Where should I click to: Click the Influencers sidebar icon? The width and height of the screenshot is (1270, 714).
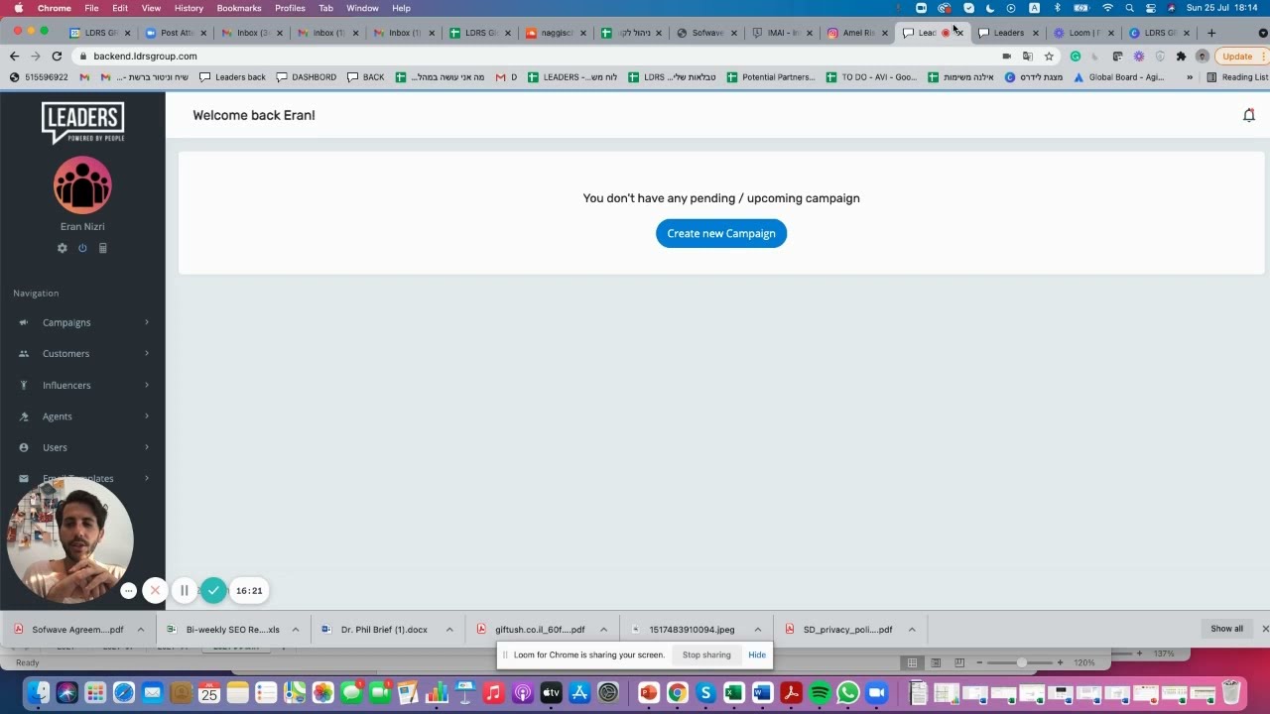[x=24, y=385]
